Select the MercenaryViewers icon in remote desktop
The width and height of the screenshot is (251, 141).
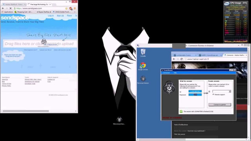[x=143, y=80]
